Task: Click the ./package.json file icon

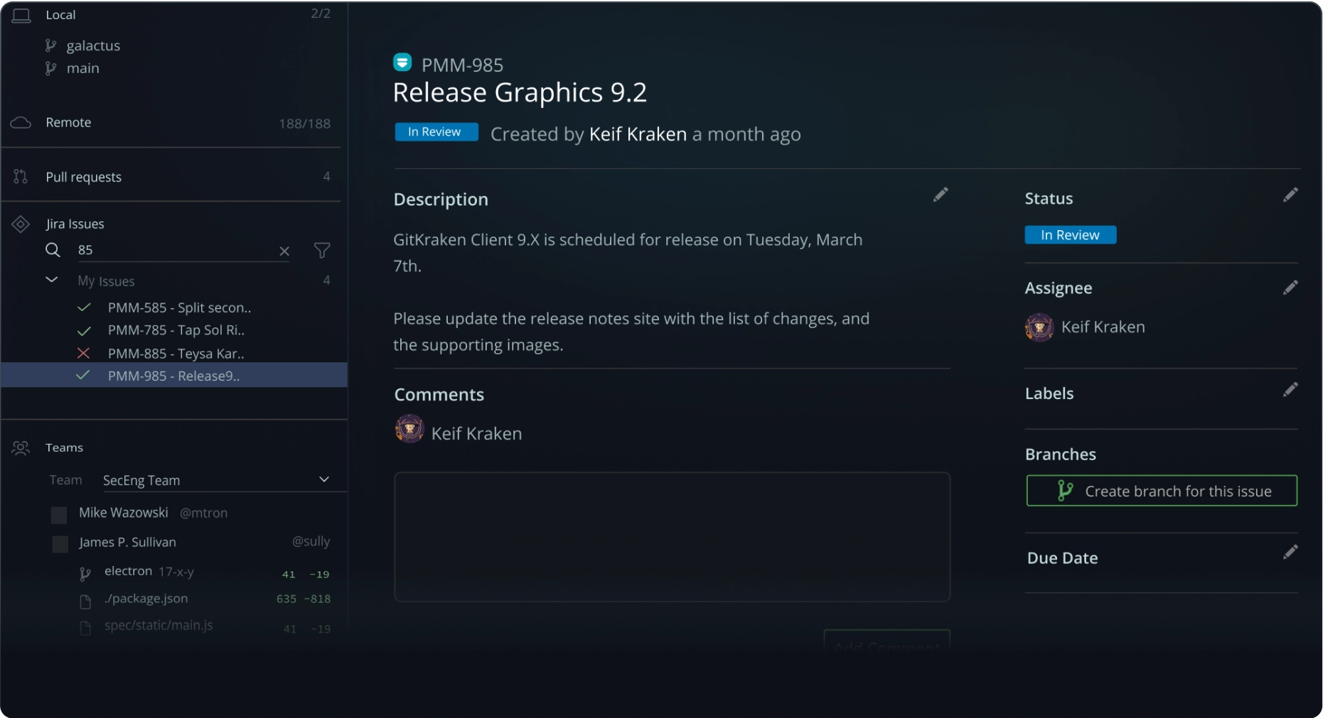Action: tap(85, 602)
